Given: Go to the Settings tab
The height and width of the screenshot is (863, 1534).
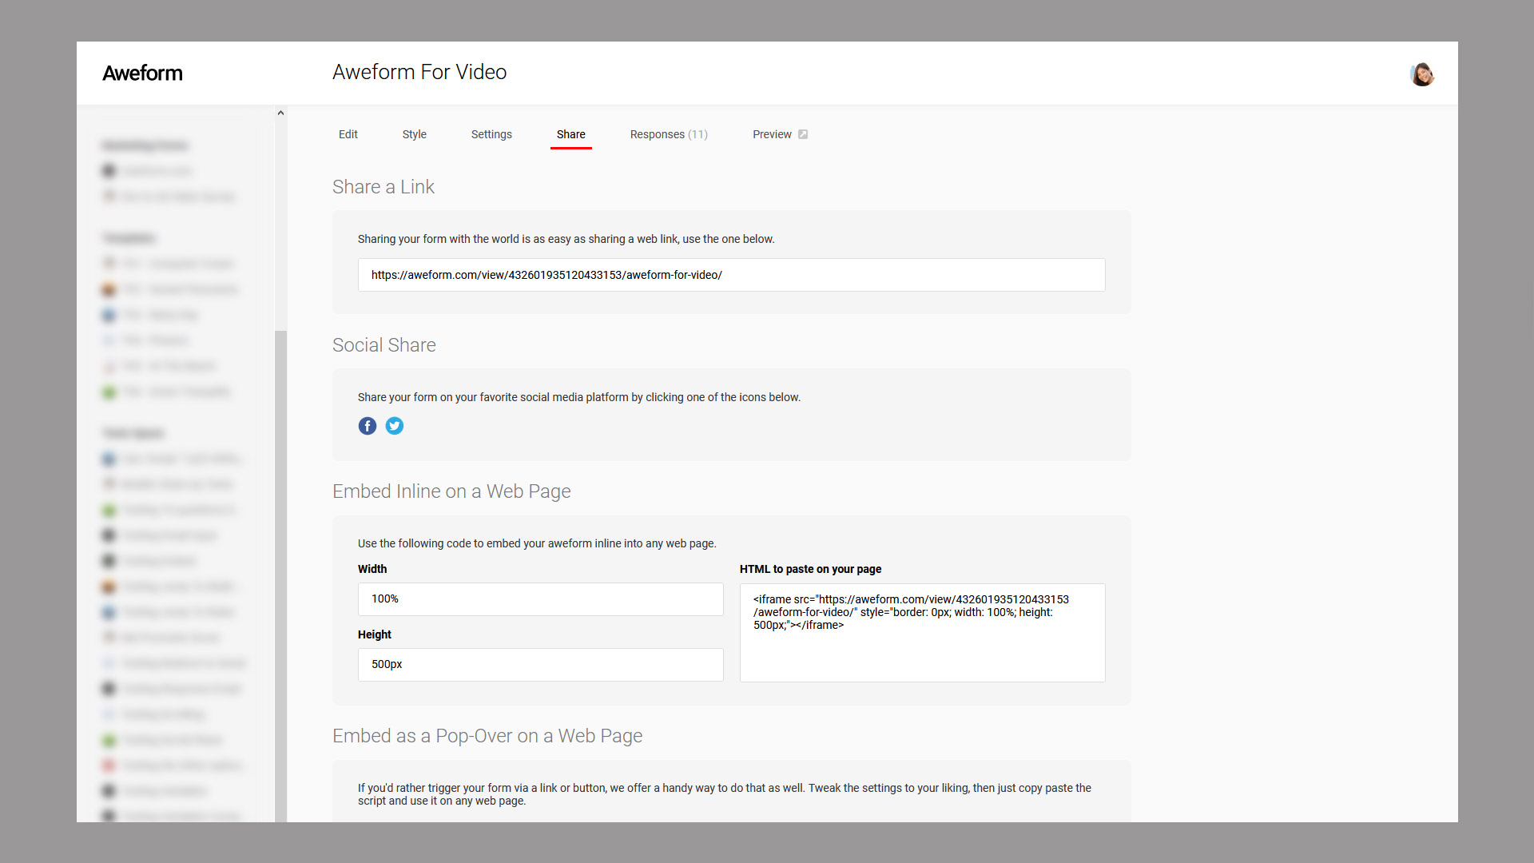Looking at the screenshot, I should point(491,134).
